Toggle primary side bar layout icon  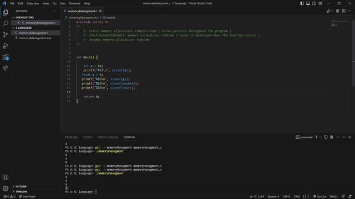coord(302,3)
